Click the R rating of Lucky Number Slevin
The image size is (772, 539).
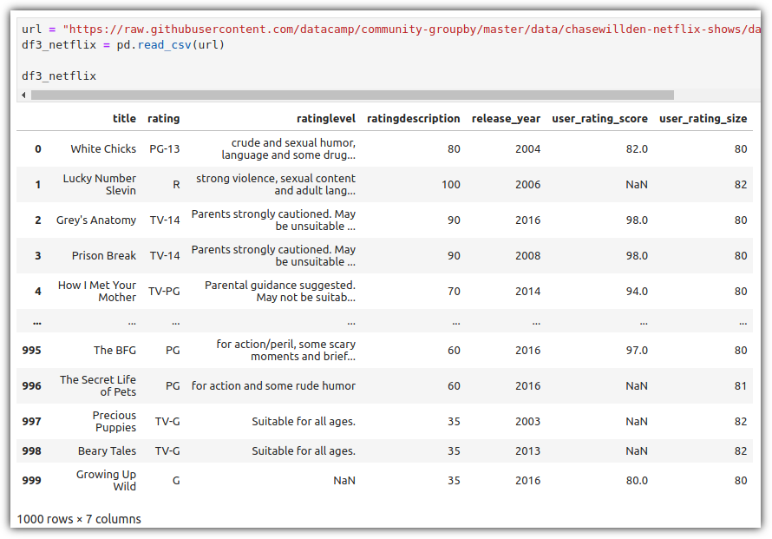pos(176,184)
